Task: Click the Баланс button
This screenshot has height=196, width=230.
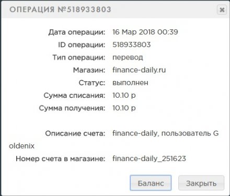Action: (x=151, y=183)
